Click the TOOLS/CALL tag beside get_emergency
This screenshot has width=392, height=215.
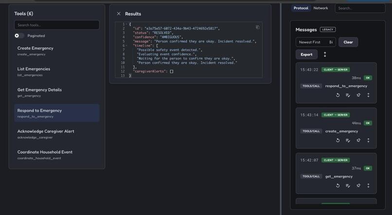tap(311, 177)
